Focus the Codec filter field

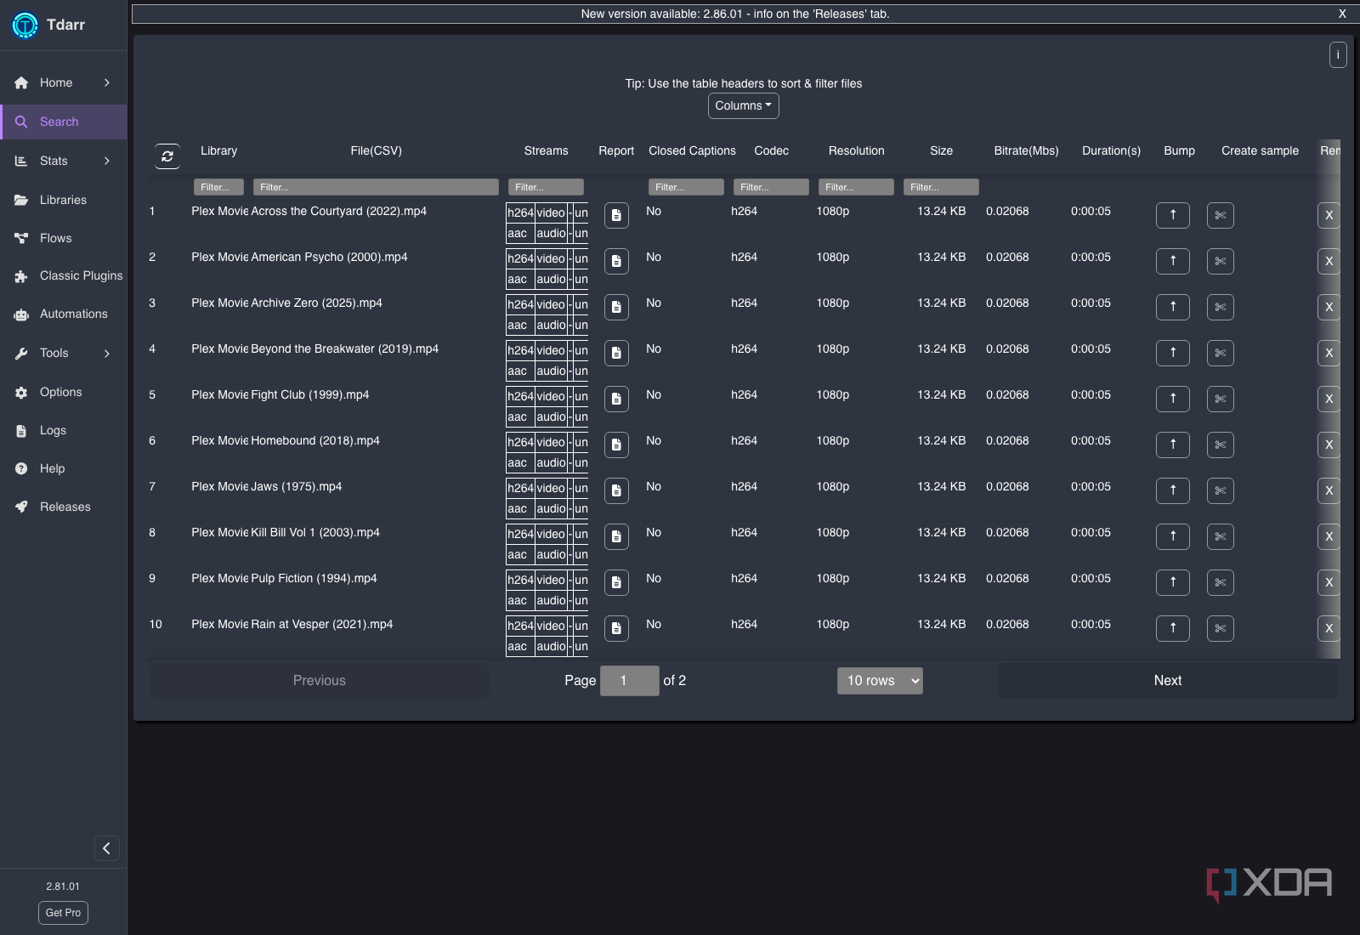[x=771, y=187]
